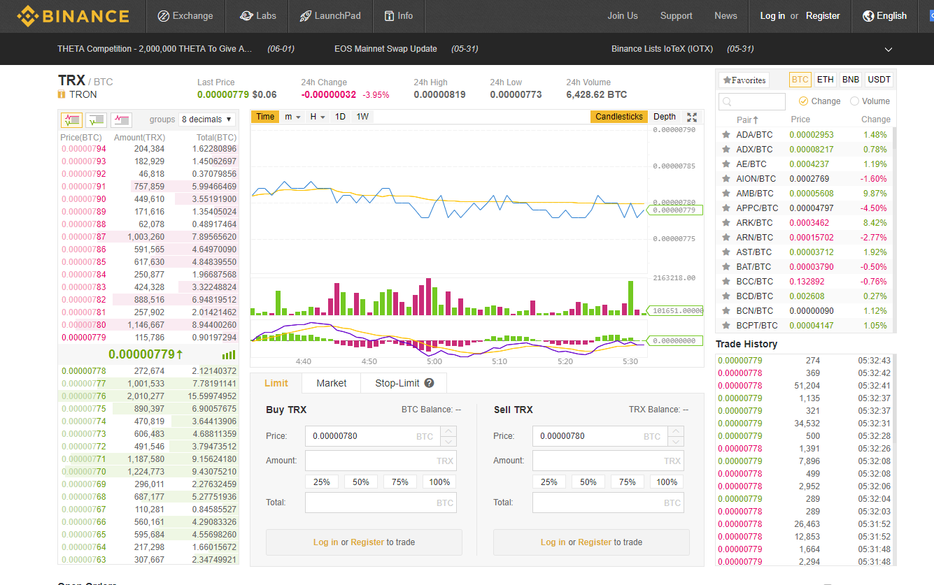
Task: Click the Binance logo
Action: 73,16
